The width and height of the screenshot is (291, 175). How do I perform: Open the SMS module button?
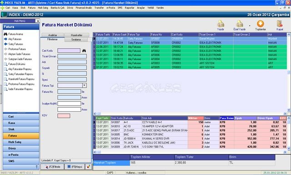point(21,161)
